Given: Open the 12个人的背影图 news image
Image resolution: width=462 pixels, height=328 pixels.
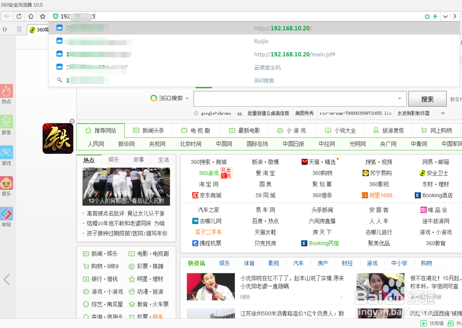Looking at the screenshot, I should pyautogui.click(x=126, y=187).
